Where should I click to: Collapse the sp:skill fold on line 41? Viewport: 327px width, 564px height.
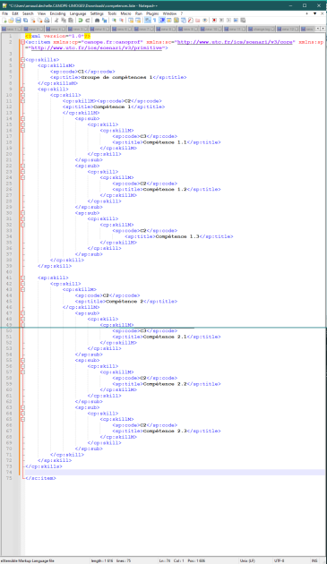(22, 278)
